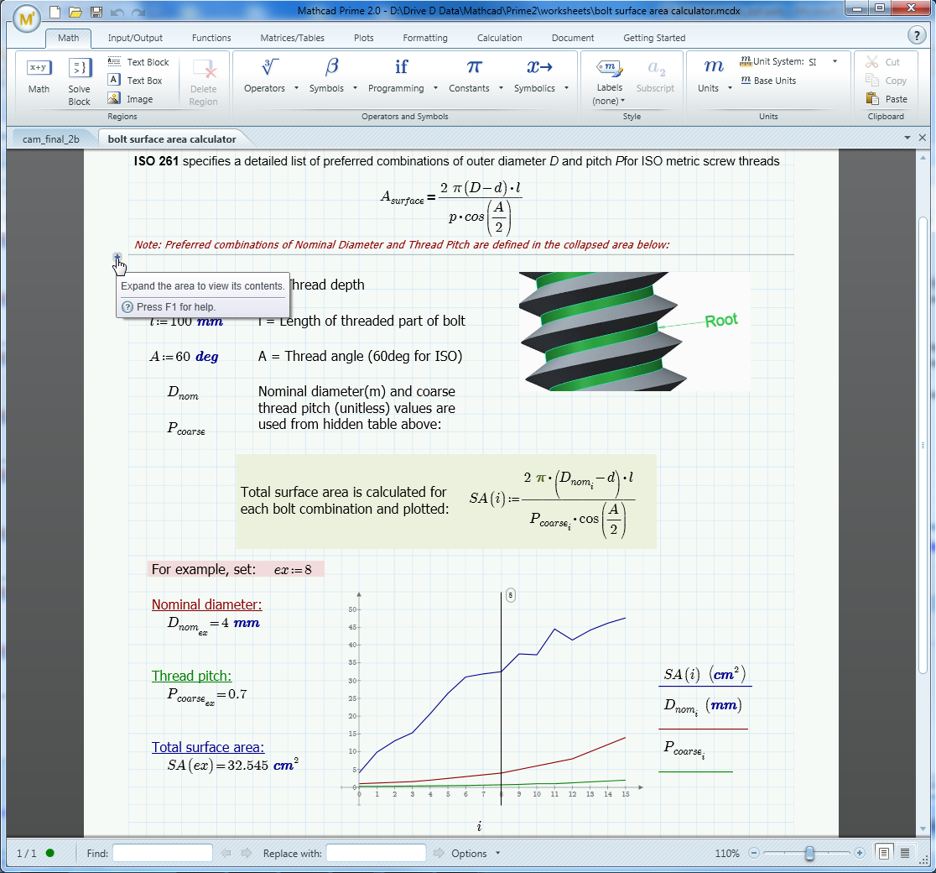
Task: Open the Unit System dropdown
Action: coord(835,61)
